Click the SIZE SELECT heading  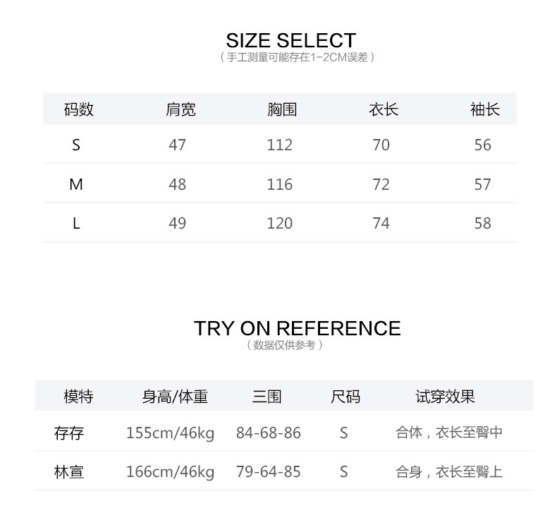(290, 40)
